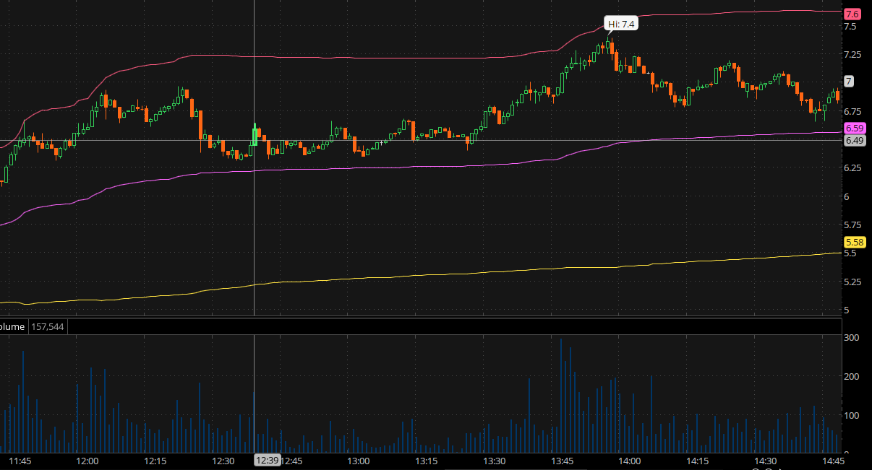Click the 12:30 time axis label
Screen dimensions: 872x470
coord(223,461)
